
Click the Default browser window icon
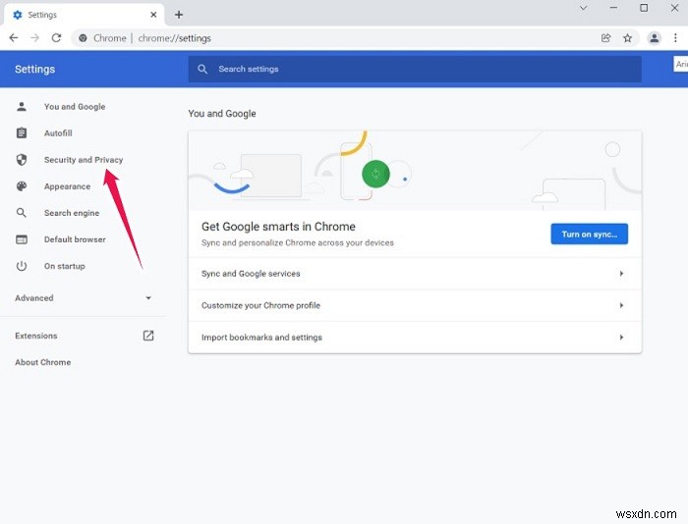(22, 239)
